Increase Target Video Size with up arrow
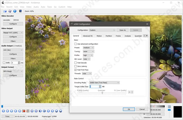The height and width of the screenshot is (120, 183). pyautogui.click(x=100, y=86)
